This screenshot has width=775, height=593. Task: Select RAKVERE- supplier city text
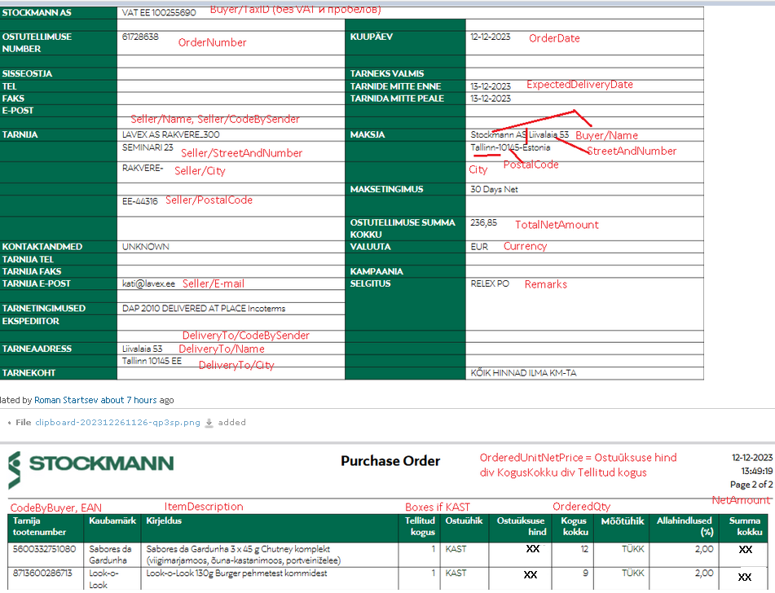coord(143,168)
